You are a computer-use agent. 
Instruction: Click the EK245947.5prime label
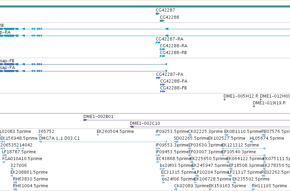coord(211,166)
